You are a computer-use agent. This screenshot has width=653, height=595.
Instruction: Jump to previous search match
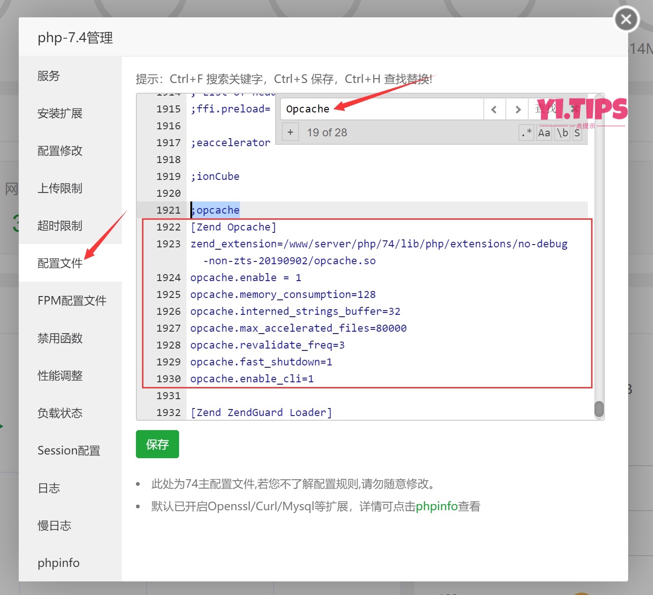pyautogui.click(x=494, y=109)
